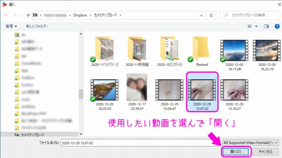Open the address bar history dropdown

(x=202, y=16)
